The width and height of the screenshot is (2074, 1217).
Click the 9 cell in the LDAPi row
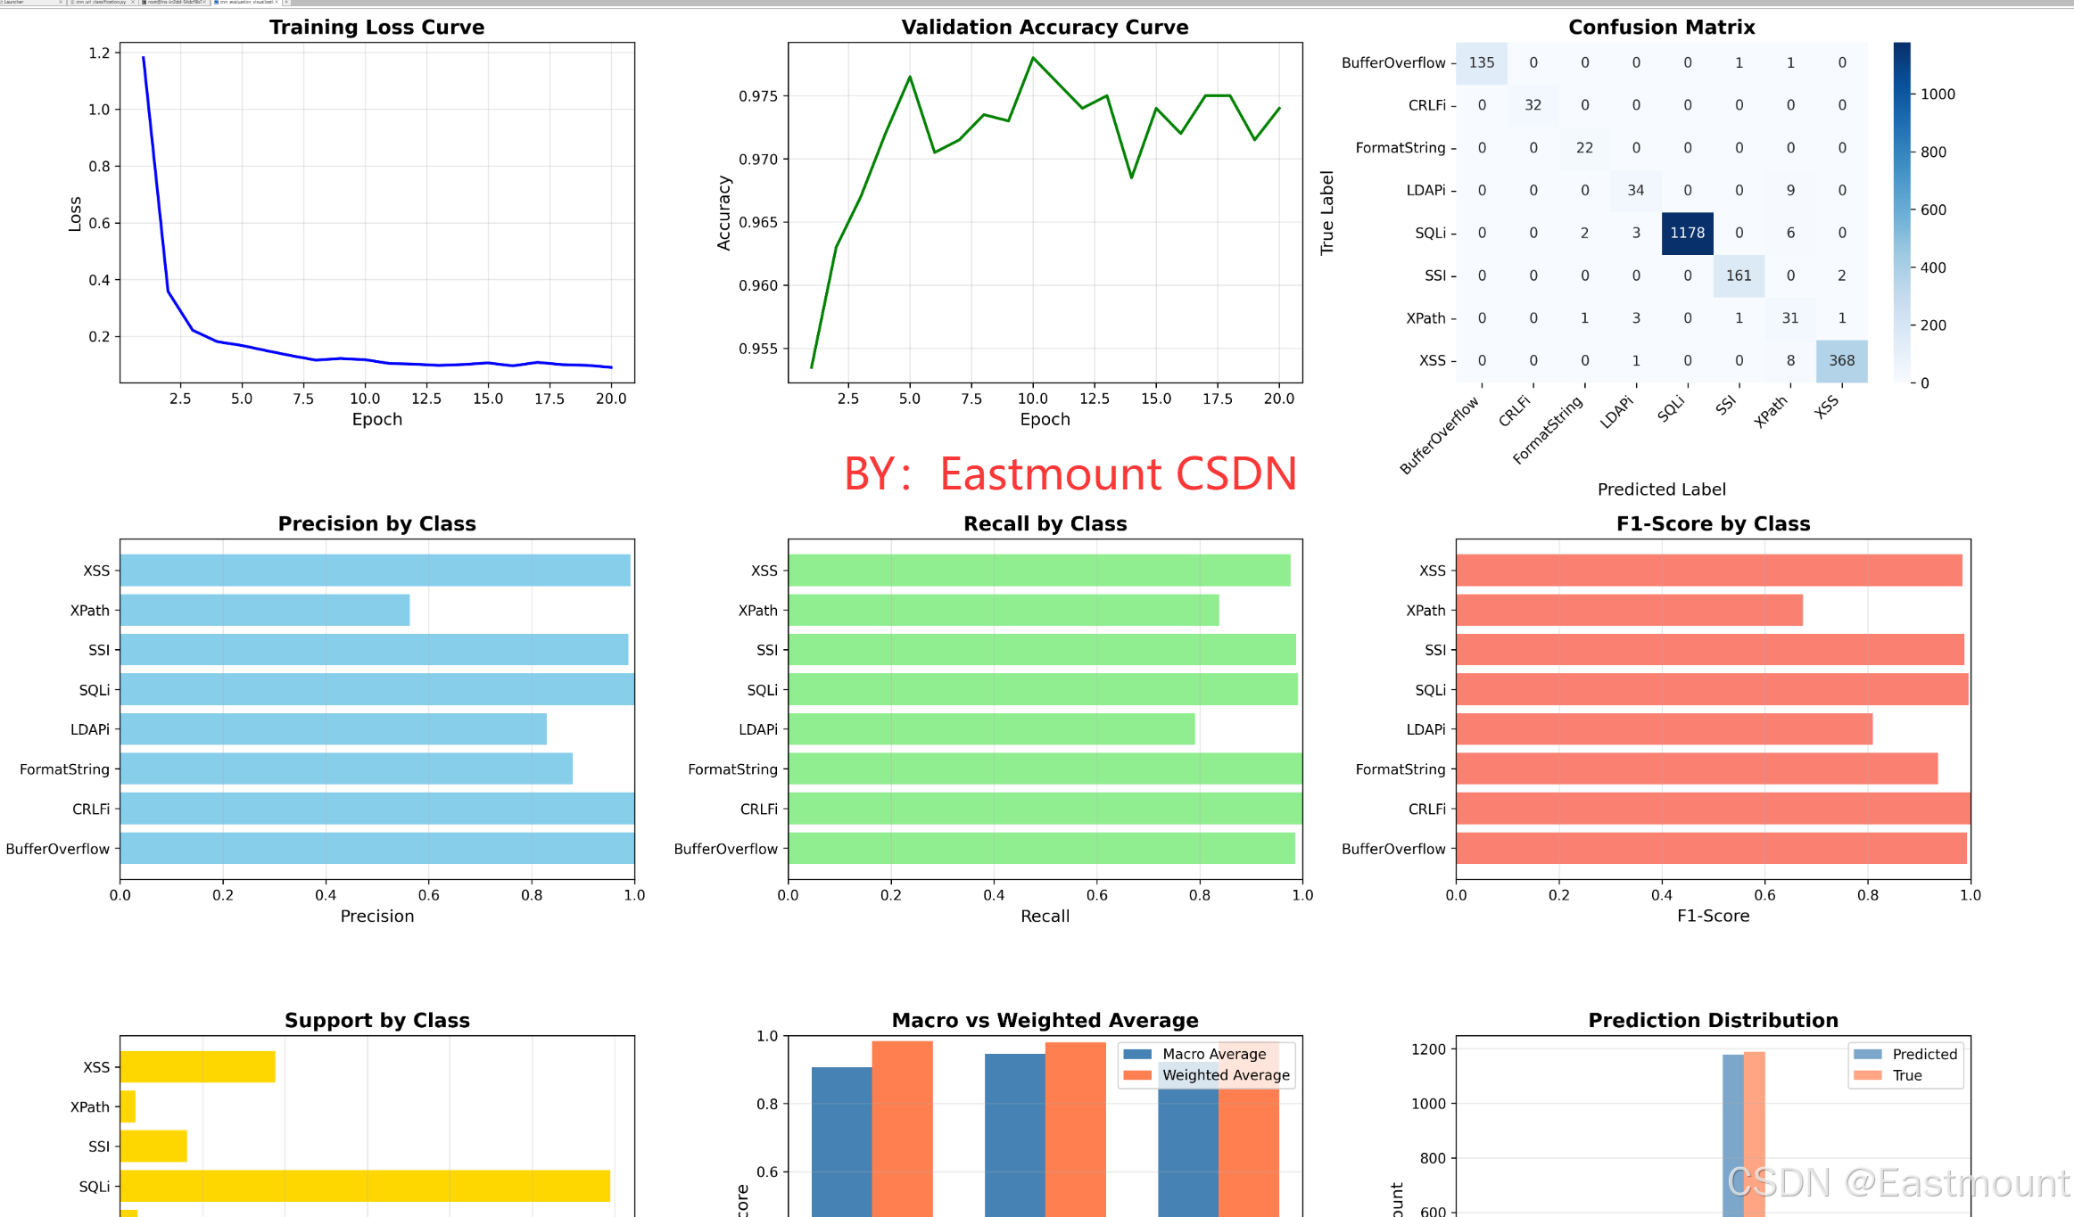[x=1789, y=190]
